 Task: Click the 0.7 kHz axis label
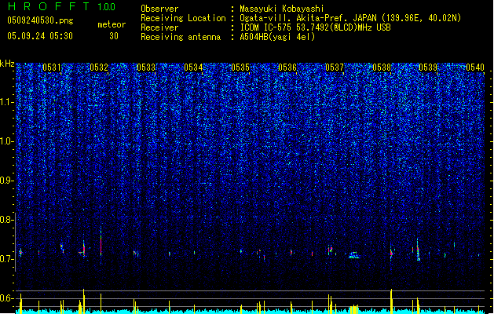[x=7, y=259]
